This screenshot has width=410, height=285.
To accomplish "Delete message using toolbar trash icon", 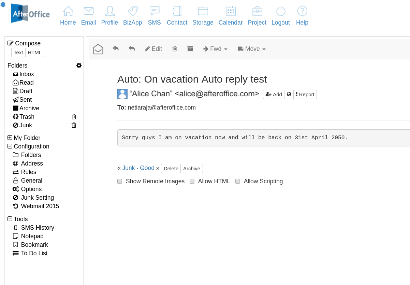I will click(x=175, y=49).
